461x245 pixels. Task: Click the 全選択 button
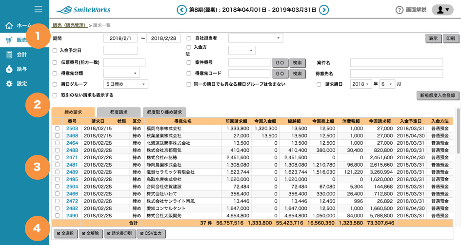pos(65,234)
